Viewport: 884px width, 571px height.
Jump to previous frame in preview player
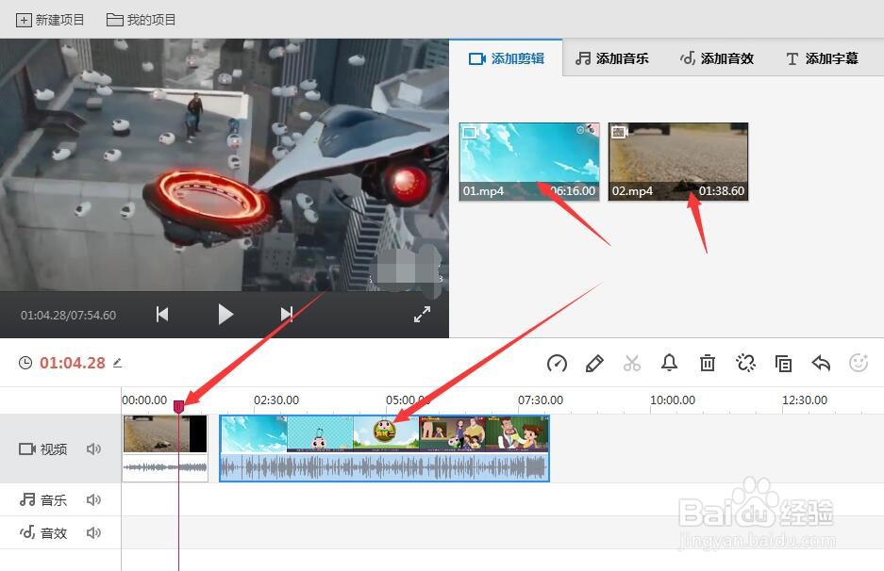162,314
